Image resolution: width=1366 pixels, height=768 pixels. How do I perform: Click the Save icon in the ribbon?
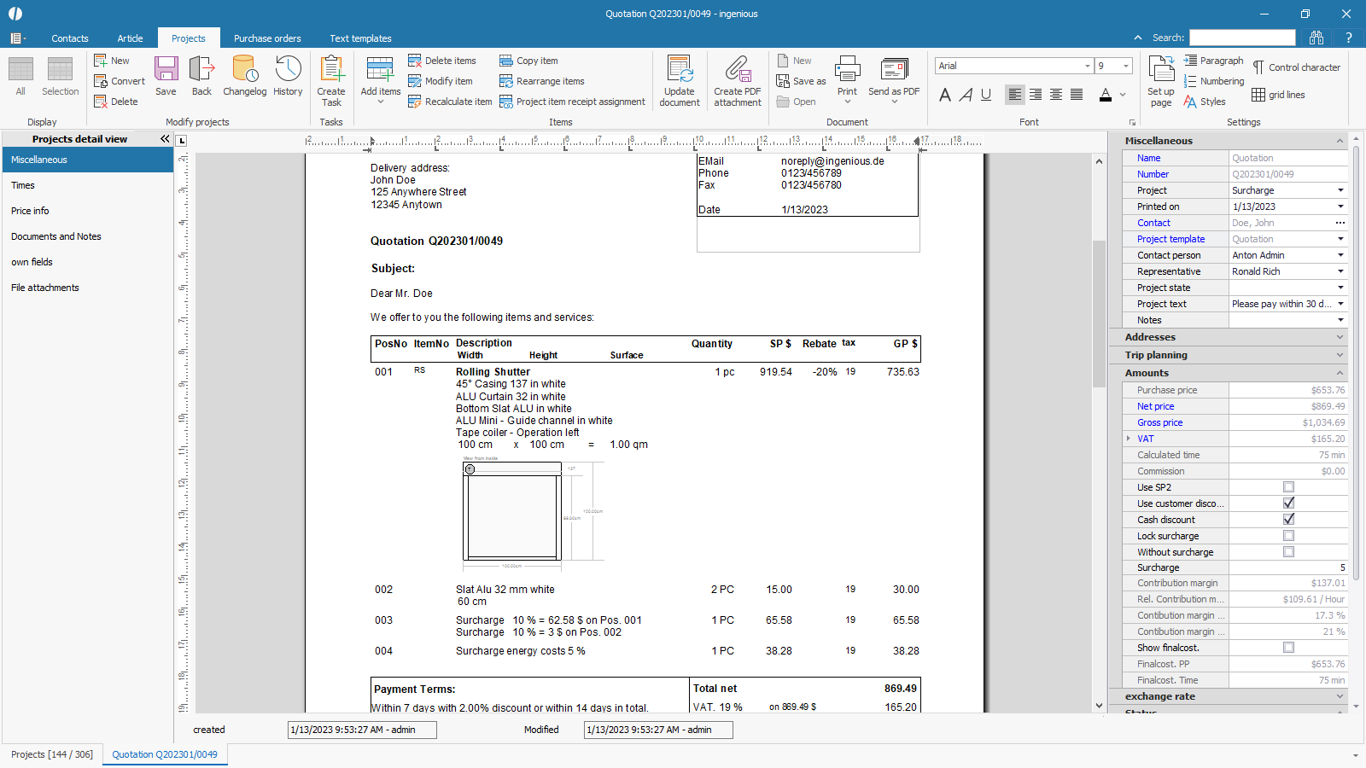(x=166, y=75)
